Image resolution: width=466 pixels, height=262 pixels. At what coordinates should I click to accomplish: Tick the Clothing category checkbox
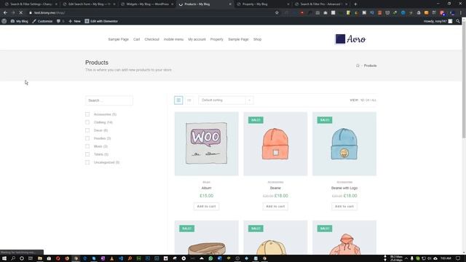(x=87, y=122)
